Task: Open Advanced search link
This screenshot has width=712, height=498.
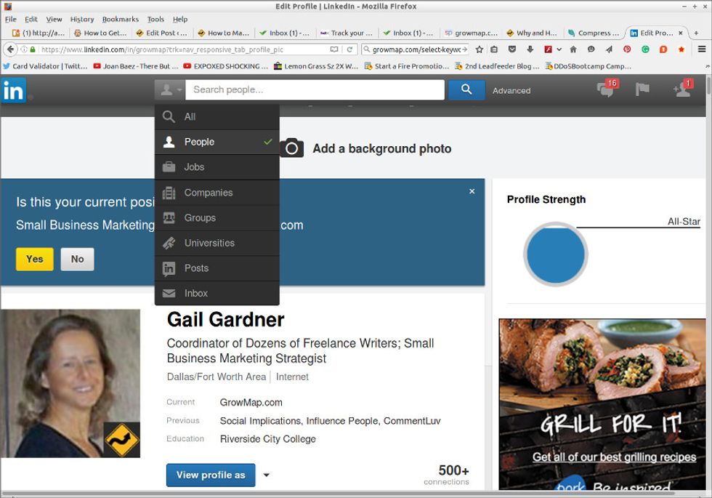Action: coord(511,90)
